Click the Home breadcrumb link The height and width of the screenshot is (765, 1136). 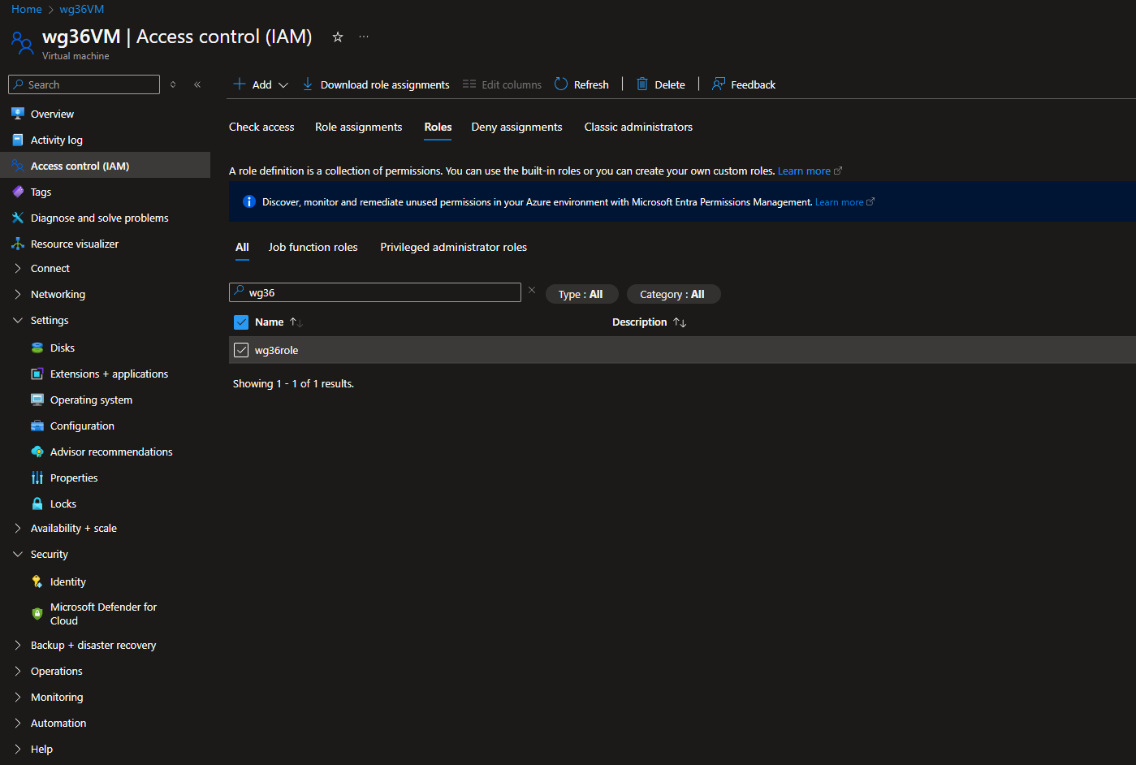[x=26, y=9]
